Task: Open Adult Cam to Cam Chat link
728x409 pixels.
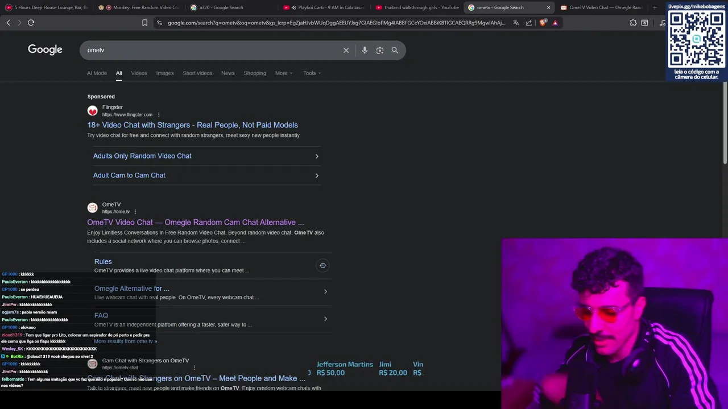Action: (x=129, y=175)
